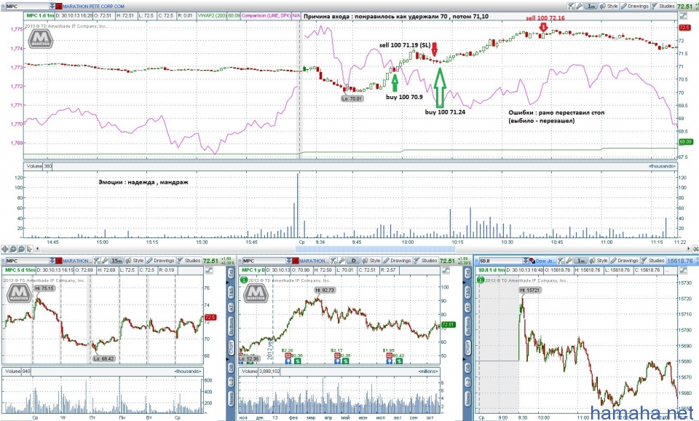Viewport: 699px width, 421px height.
Task: Open the T&S side tab left of the $DJI chart
Action: coord(468,291)
